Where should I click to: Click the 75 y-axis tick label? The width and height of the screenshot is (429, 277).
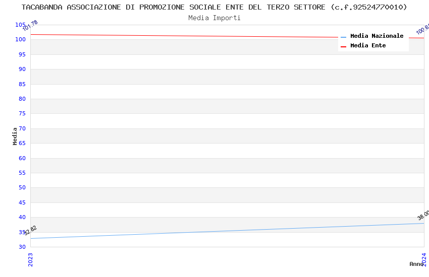[x=22, y=113]
